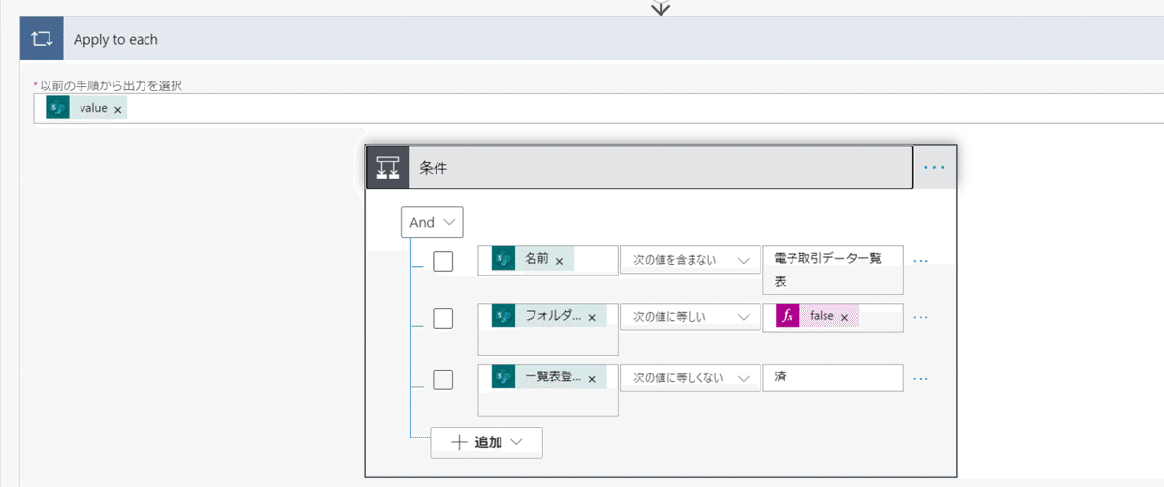Click the Apply to each loop icon
Viewport: 1164px width, 487px height.
click(41, 40)
